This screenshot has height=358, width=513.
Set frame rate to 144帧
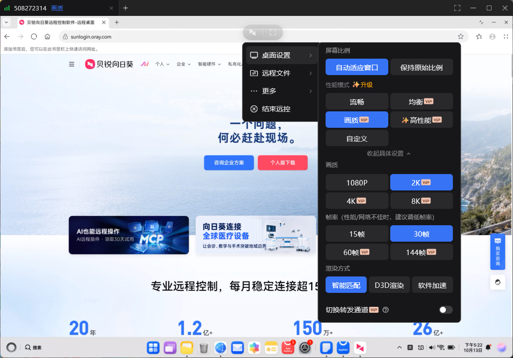coord(422,252)
